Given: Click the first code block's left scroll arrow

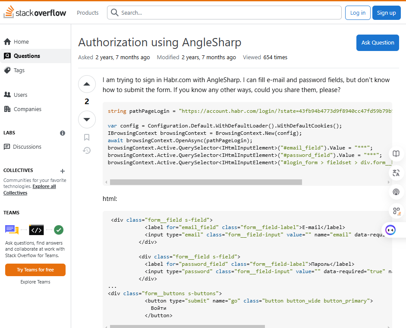Looking at the screenshot, I should pos(106,182).
